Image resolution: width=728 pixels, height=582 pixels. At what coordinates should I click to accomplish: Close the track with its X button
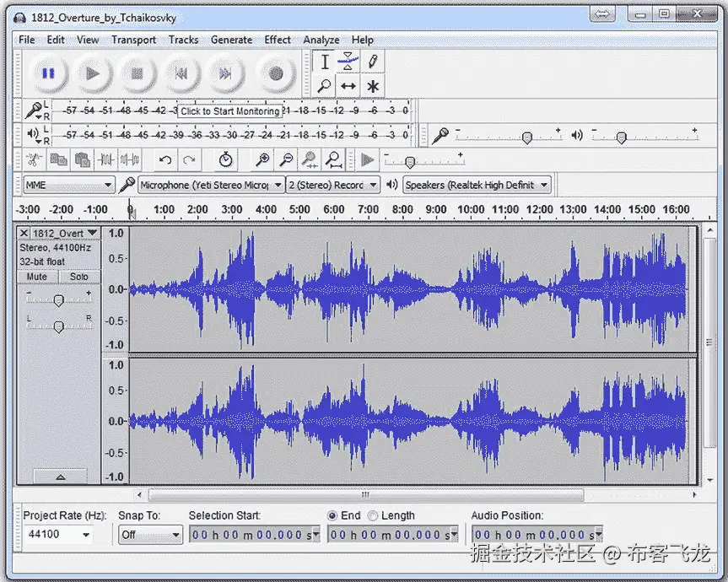[24, 233]
